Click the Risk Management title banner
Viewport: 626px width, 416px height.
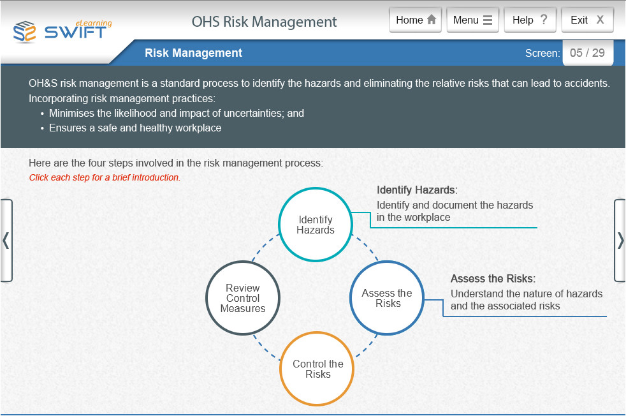[193, 53]
